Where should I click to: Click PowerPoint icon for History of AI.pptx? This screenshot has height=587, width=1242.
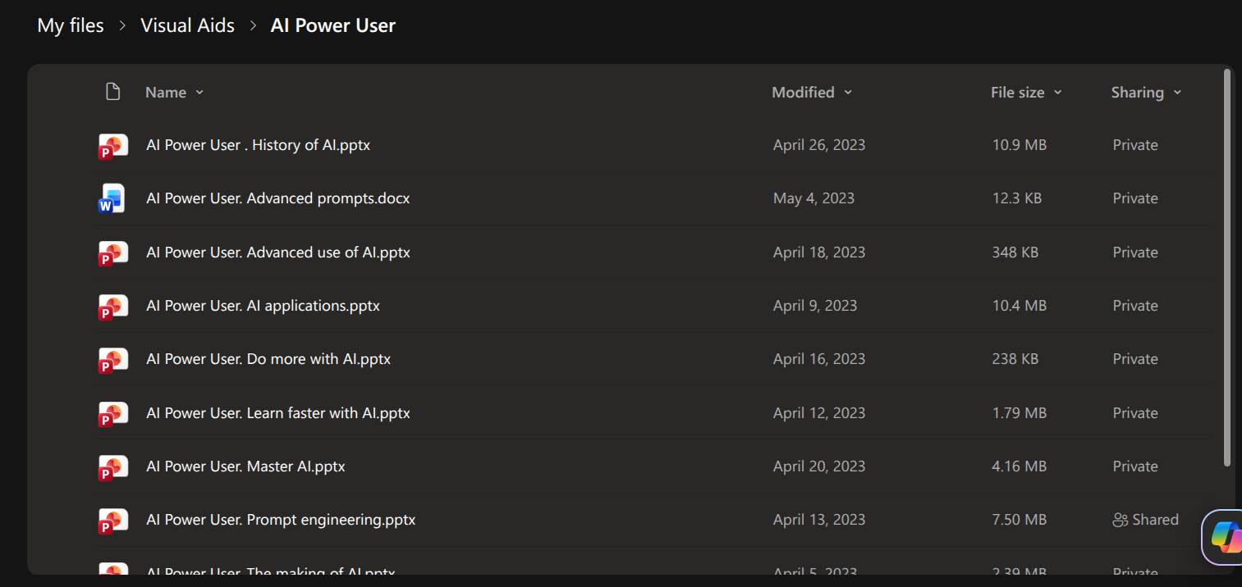[112, 146]
